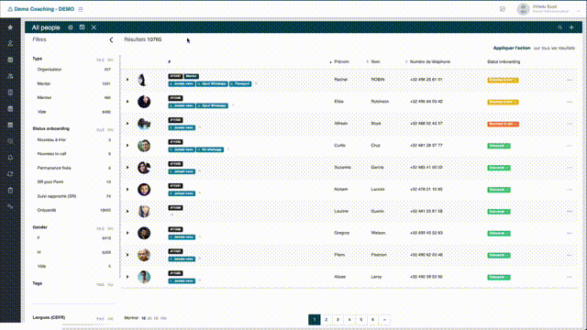Open Rachel ROBIN's avatar thumbnail

(x=143, y=80)
